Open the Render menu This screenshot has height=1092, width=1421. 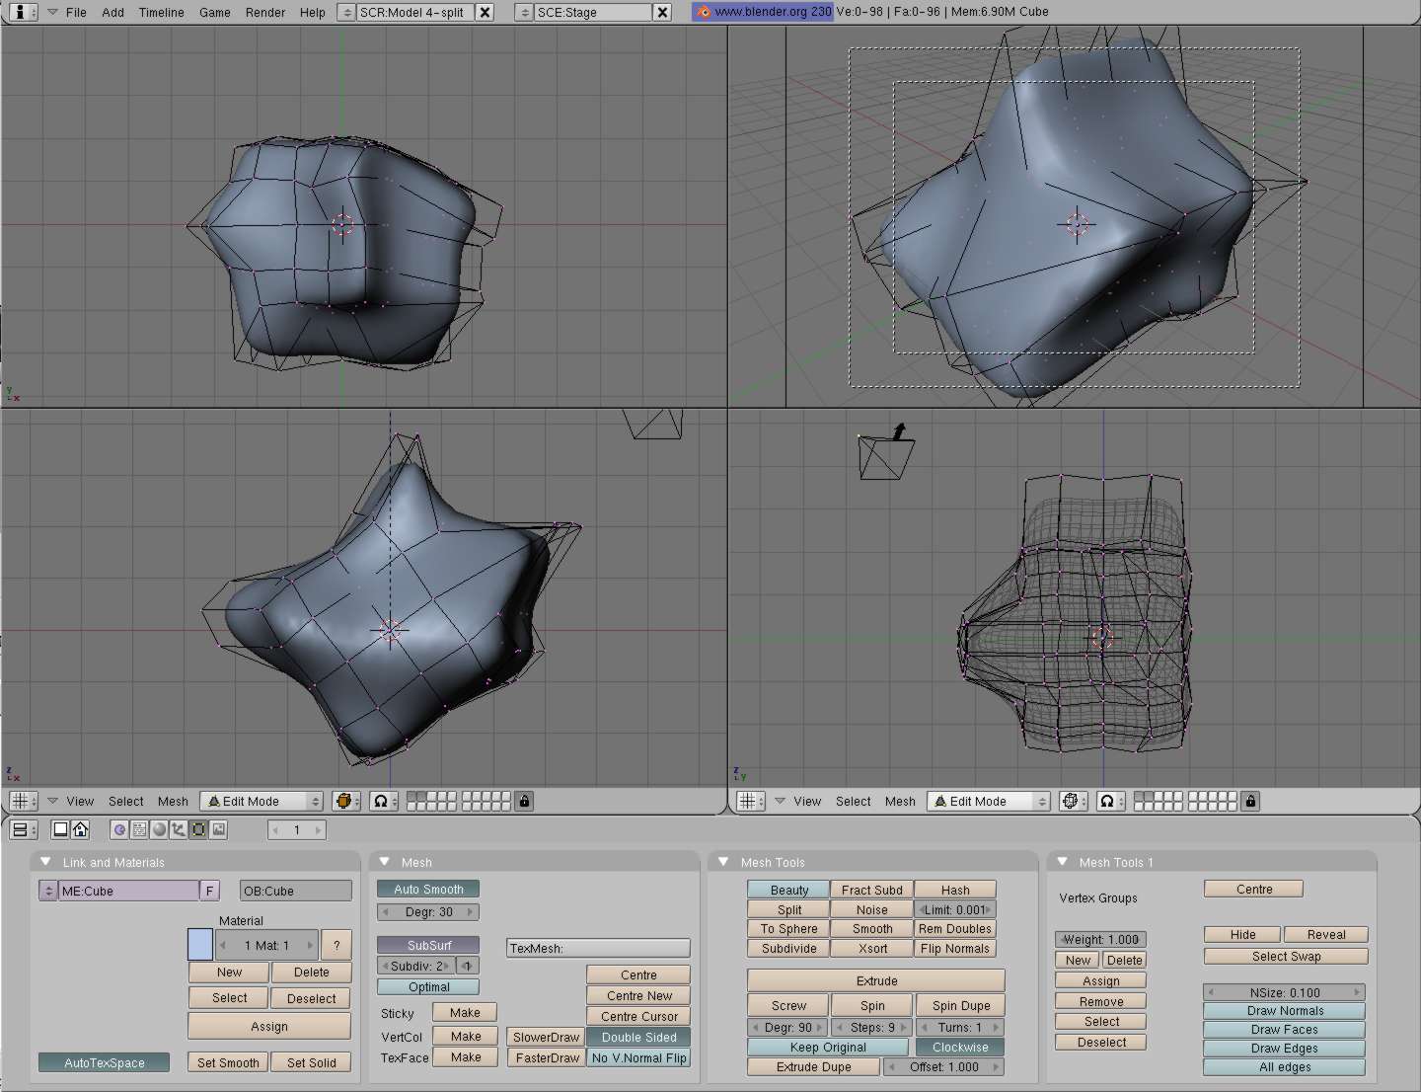click(x=264, y=12)
